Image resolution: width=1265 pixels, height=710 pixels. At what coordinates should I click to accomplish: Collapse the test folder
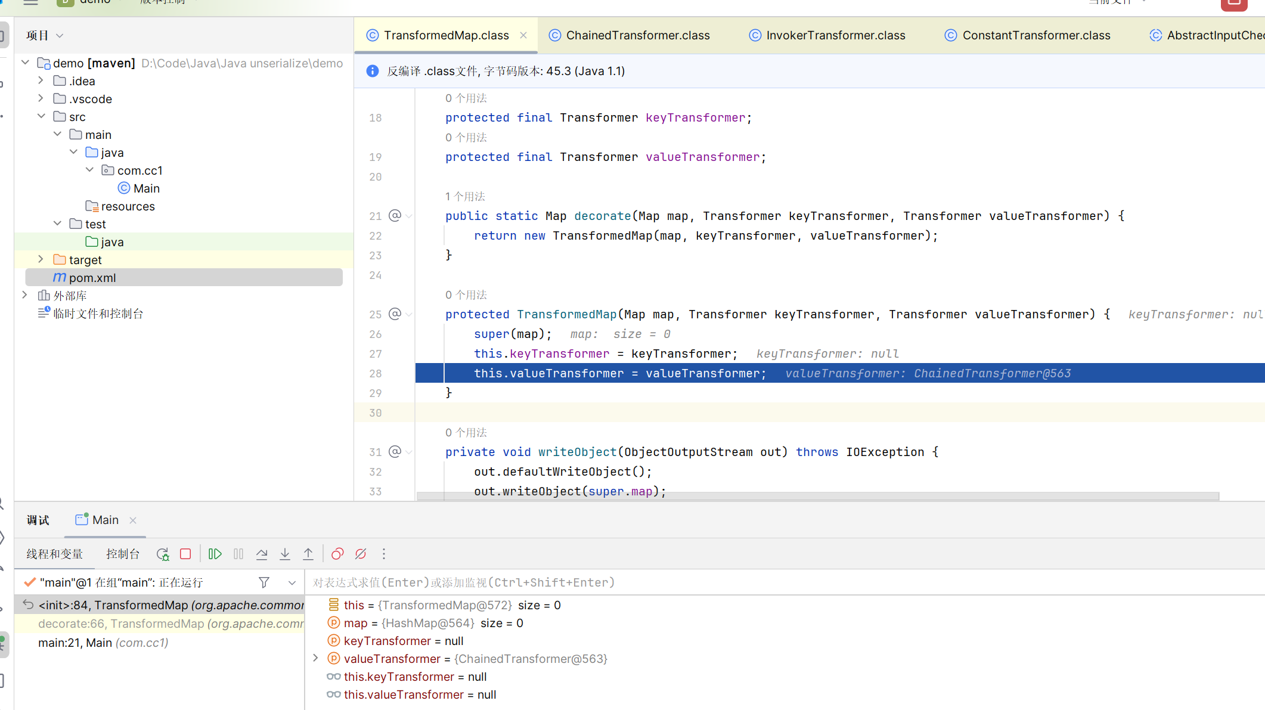[x=57, y=224]
